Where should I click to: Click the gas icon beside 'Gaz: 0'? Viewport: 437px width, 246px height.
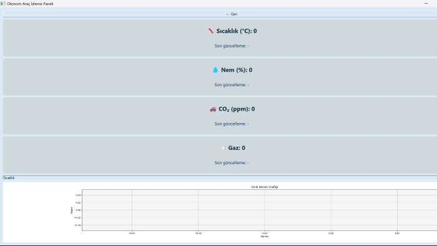(222, 148)
